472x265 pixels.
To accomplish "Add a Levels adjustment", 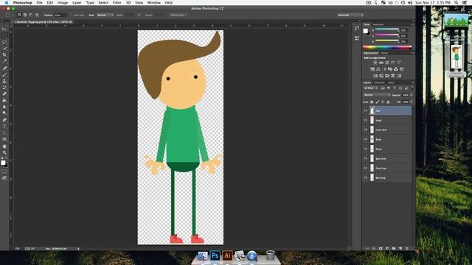I will pos(381,63).
